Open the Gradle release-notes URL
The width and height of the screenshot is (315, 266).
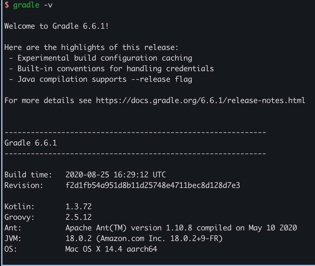point(201,101)
